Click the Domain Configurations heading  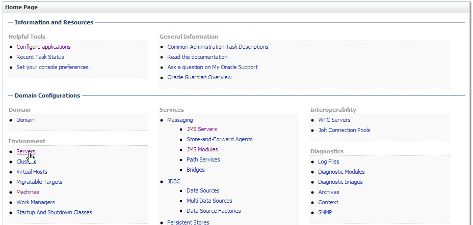(x=47, y=95)
